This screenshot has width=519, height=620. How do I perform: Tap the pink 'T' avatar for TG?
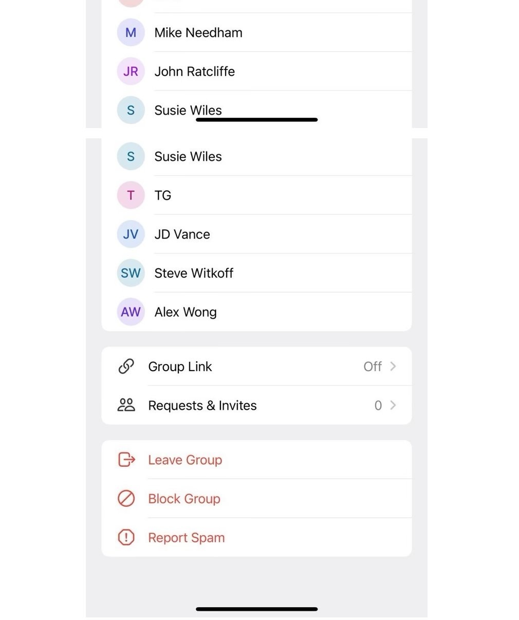[x=131, y=195]
